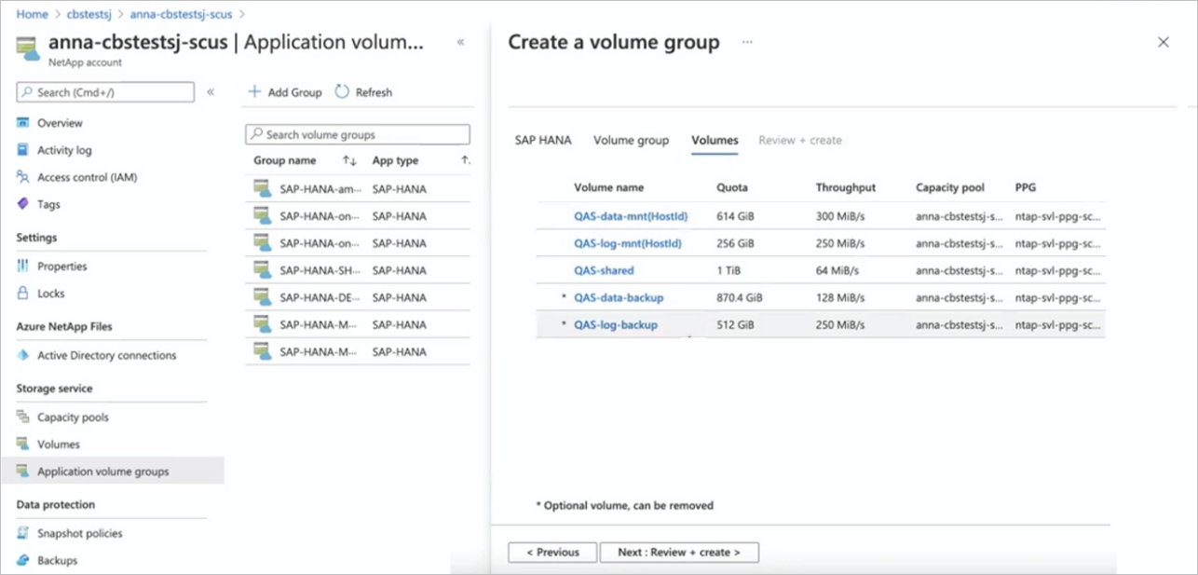The image size is (1198, 575).
Task: Click the Previous button
Action: pyautogui.click(x=552, y=552)
